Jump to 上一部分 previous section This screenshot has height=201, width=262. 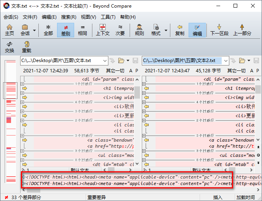(242, 30)
